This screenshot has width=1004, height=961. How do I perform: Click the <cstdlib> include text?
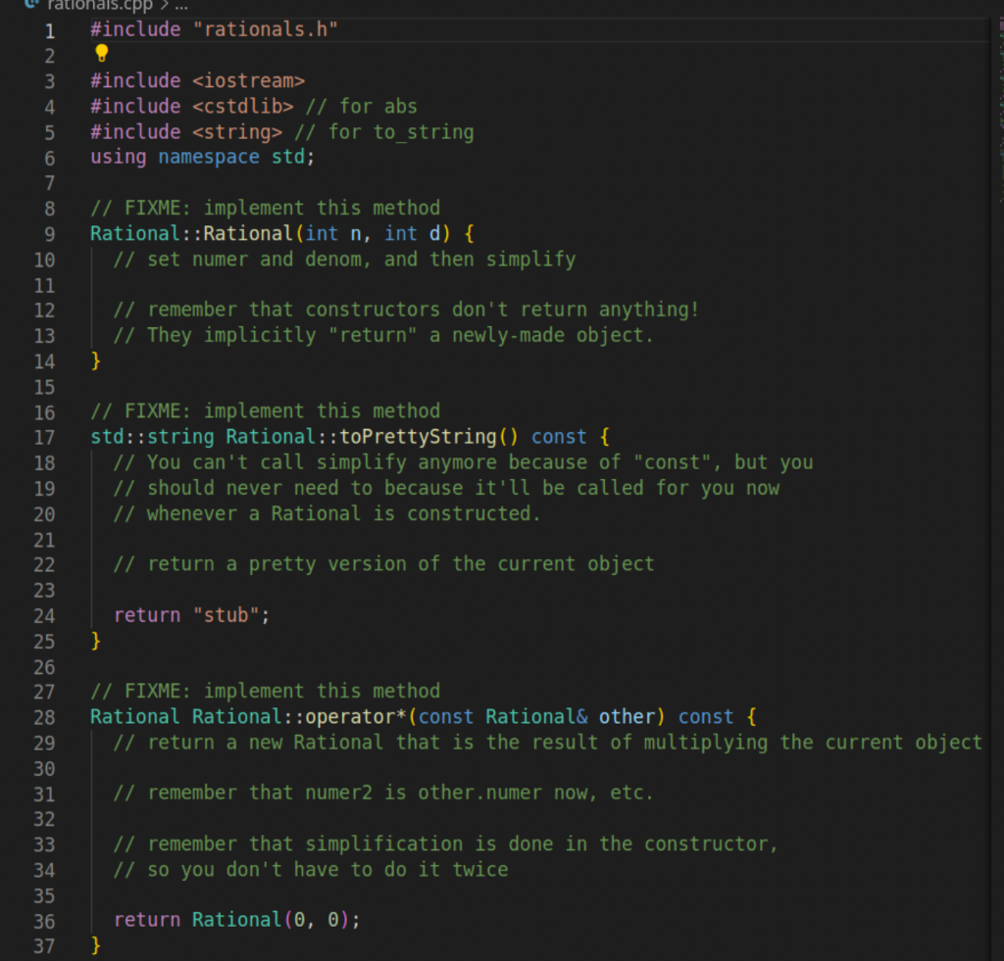(243, 106)
